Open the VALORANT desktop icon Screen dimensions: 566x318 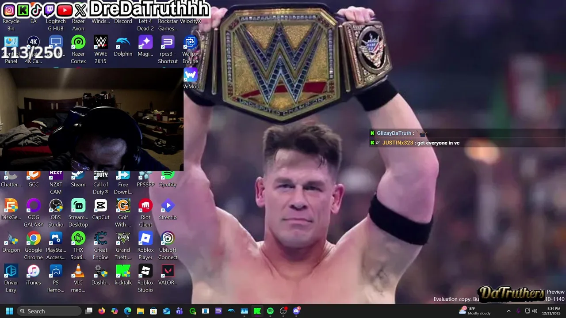pyautogui.click(x=168, y=275)
